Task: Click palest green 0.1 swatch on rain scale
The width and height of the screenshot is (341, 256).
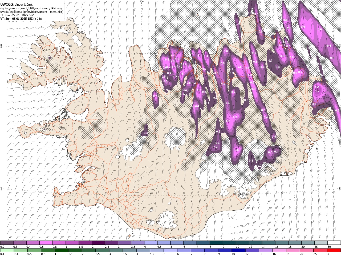Action: point(7,250)
